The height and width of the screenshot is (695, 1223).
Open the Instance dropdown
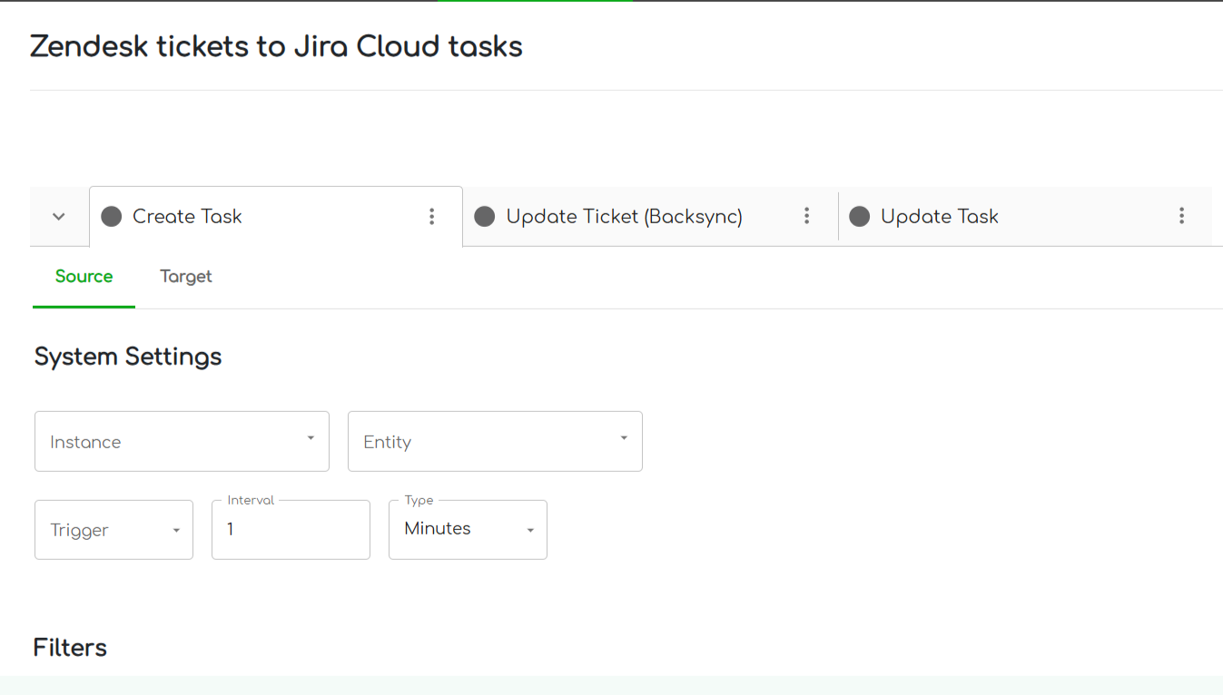182,441
